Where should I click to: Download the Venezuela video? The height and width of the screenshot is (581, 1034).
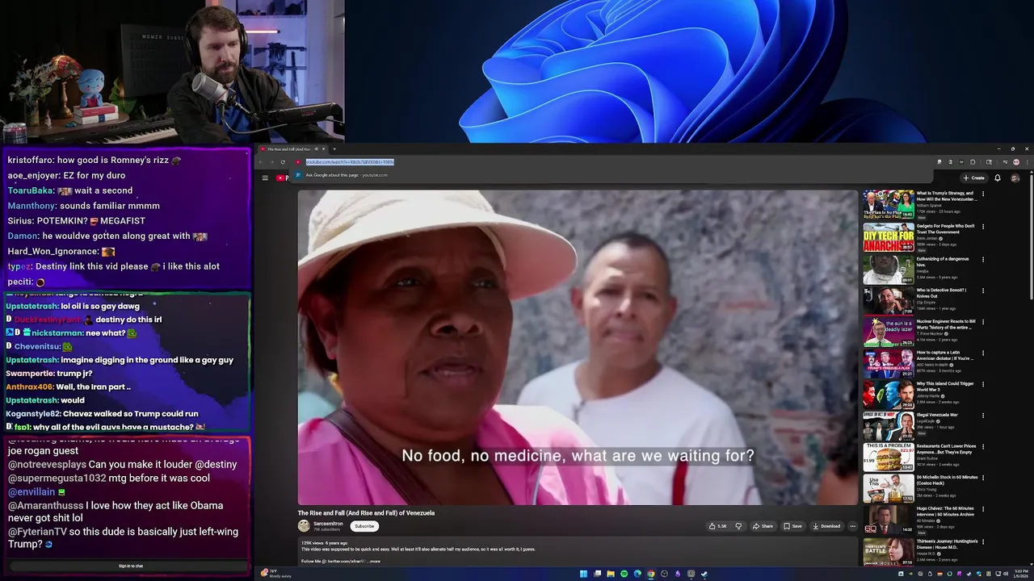tap(826, 526)
